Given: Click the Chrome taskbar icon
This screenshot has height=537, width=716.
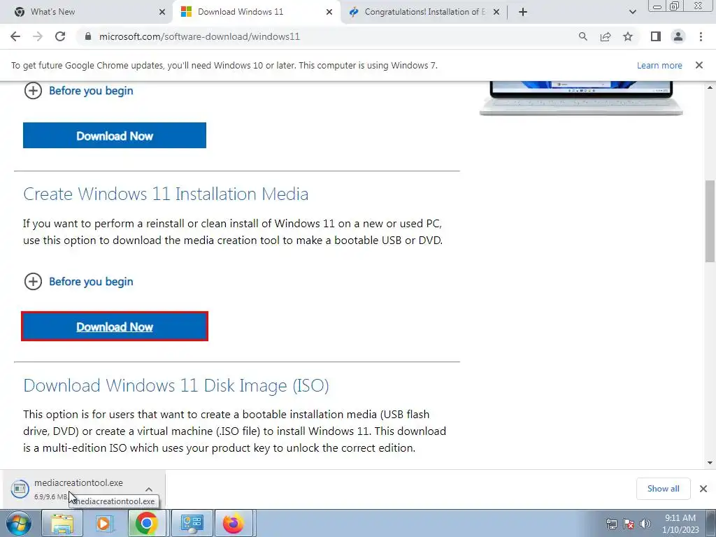Looking at the screenshot, I should click(x=146, y=523).
